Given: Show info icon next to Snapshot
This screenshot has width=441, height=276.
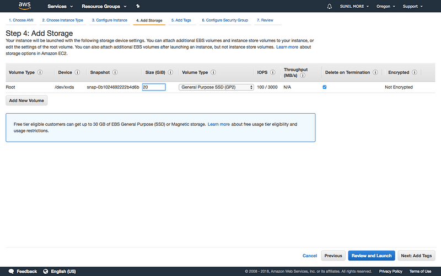Looking at the screenshot, I should click(x=115, y=72).
